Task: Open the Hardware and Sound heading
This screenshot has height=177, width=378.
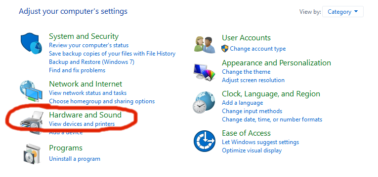Action: coord(85,115)
